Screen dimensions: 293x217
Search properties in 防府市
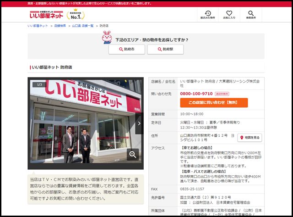[127, 49]
